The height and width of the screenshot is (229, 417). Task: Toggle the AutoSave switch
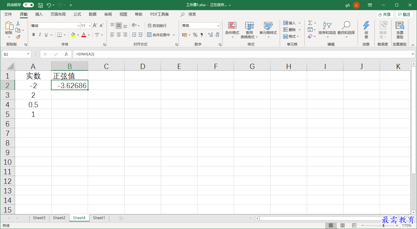click(28, 5)
